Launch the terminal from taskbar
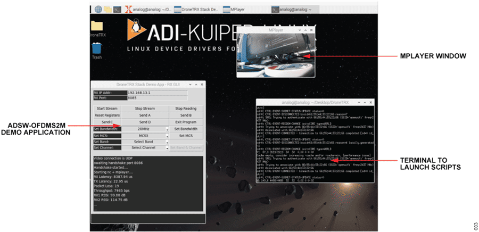The image size is (479, 232). click(x=116, y=9)
